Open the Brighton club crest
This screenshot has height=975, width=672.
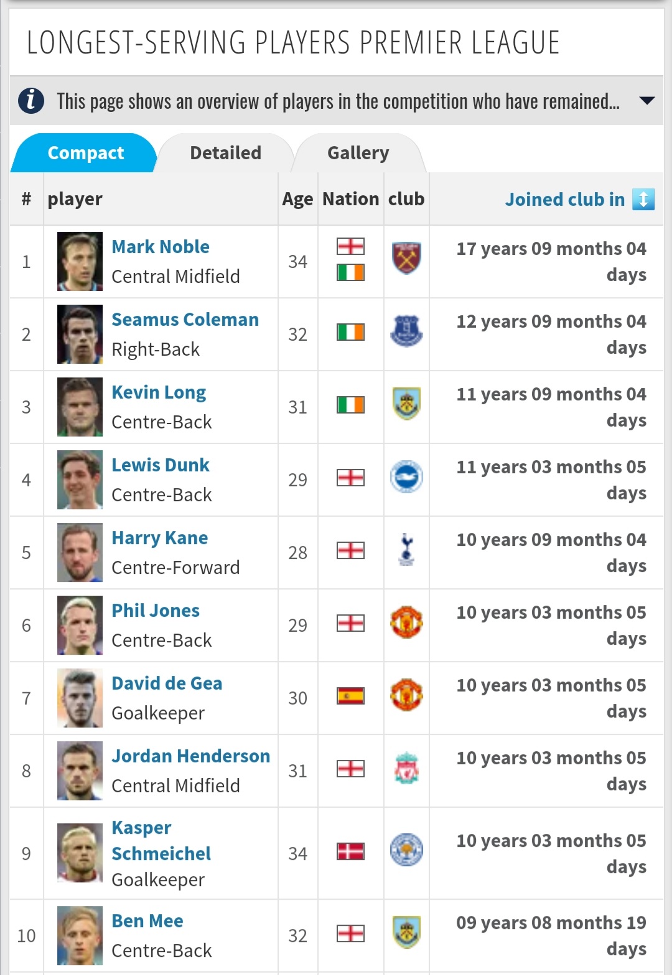(x=406, y=477)
